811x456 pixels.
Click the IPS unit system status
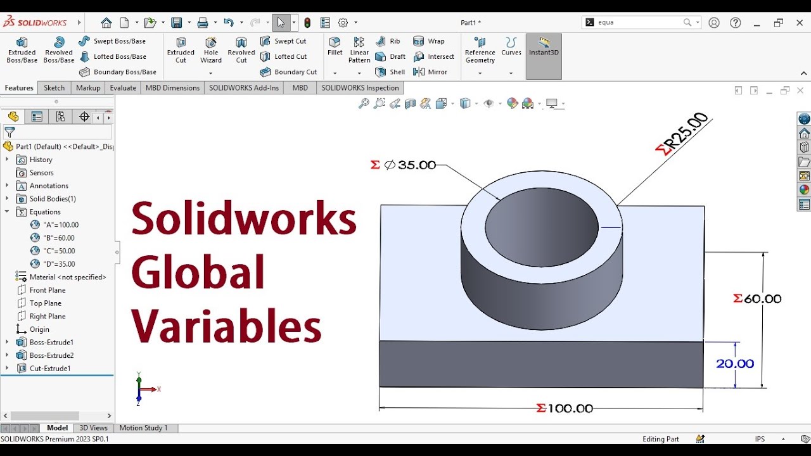(x=760, y=439)
